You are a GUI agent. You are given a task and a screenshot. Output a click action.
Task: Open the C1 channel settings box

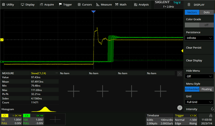pos(11,119)
